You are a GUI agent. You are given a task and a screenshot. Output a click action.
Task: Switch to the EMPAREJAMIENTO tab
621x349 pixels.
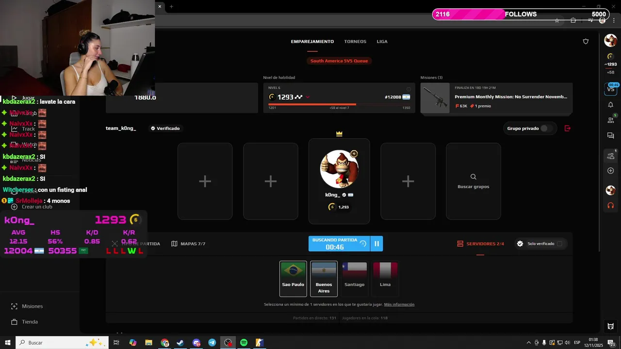click(312, 42)
